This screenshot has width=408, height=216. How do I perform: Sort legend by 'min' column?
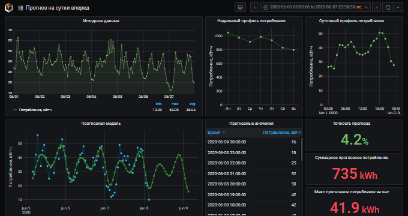tap(158, 104)
